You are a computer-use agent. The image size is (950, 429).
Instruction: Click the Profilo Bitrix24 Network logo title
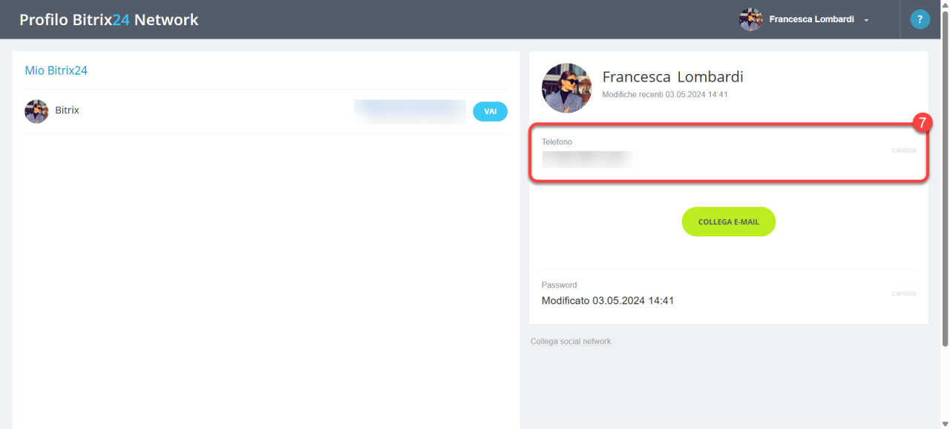(109, 20)
